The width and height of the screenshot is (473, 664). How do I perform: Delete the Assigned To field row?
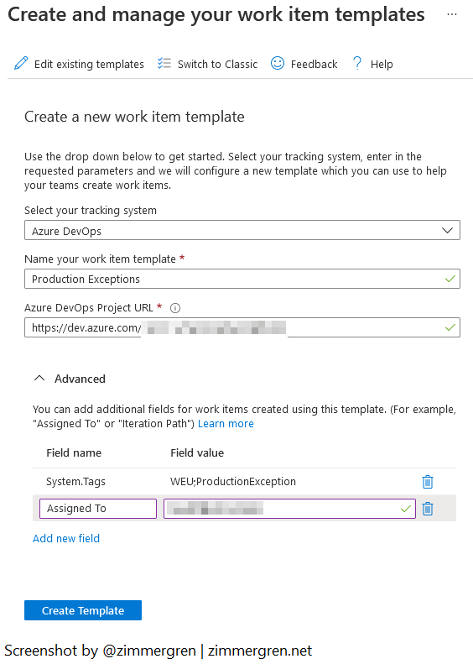tap(428, 509)
